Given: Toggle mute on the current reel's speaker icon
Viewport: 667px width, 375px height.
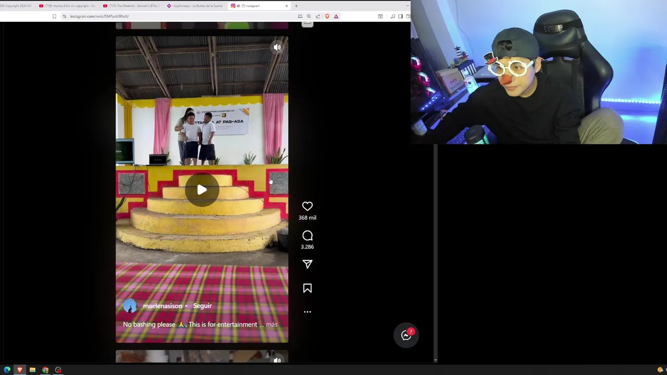Looking at the screenshot, I should tap(277, 47).
